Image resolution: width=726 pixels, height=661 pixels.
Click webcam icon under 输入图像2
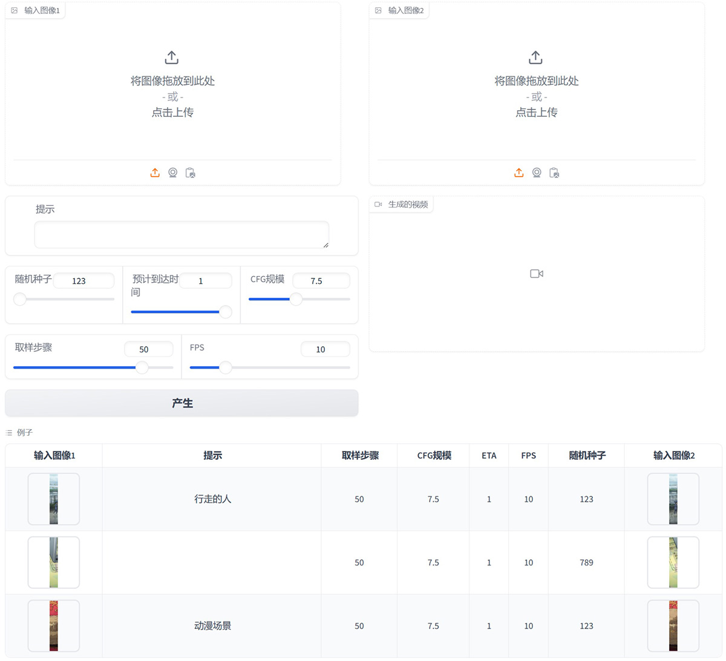537,173
